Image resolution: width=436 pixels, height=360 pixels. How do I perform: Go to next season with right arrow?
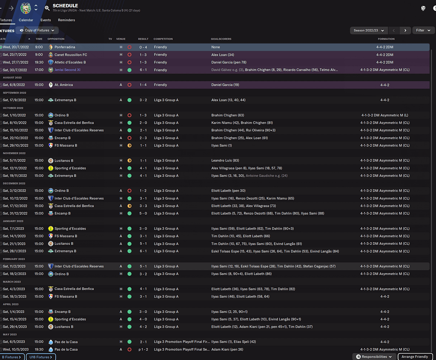(405, 31)
